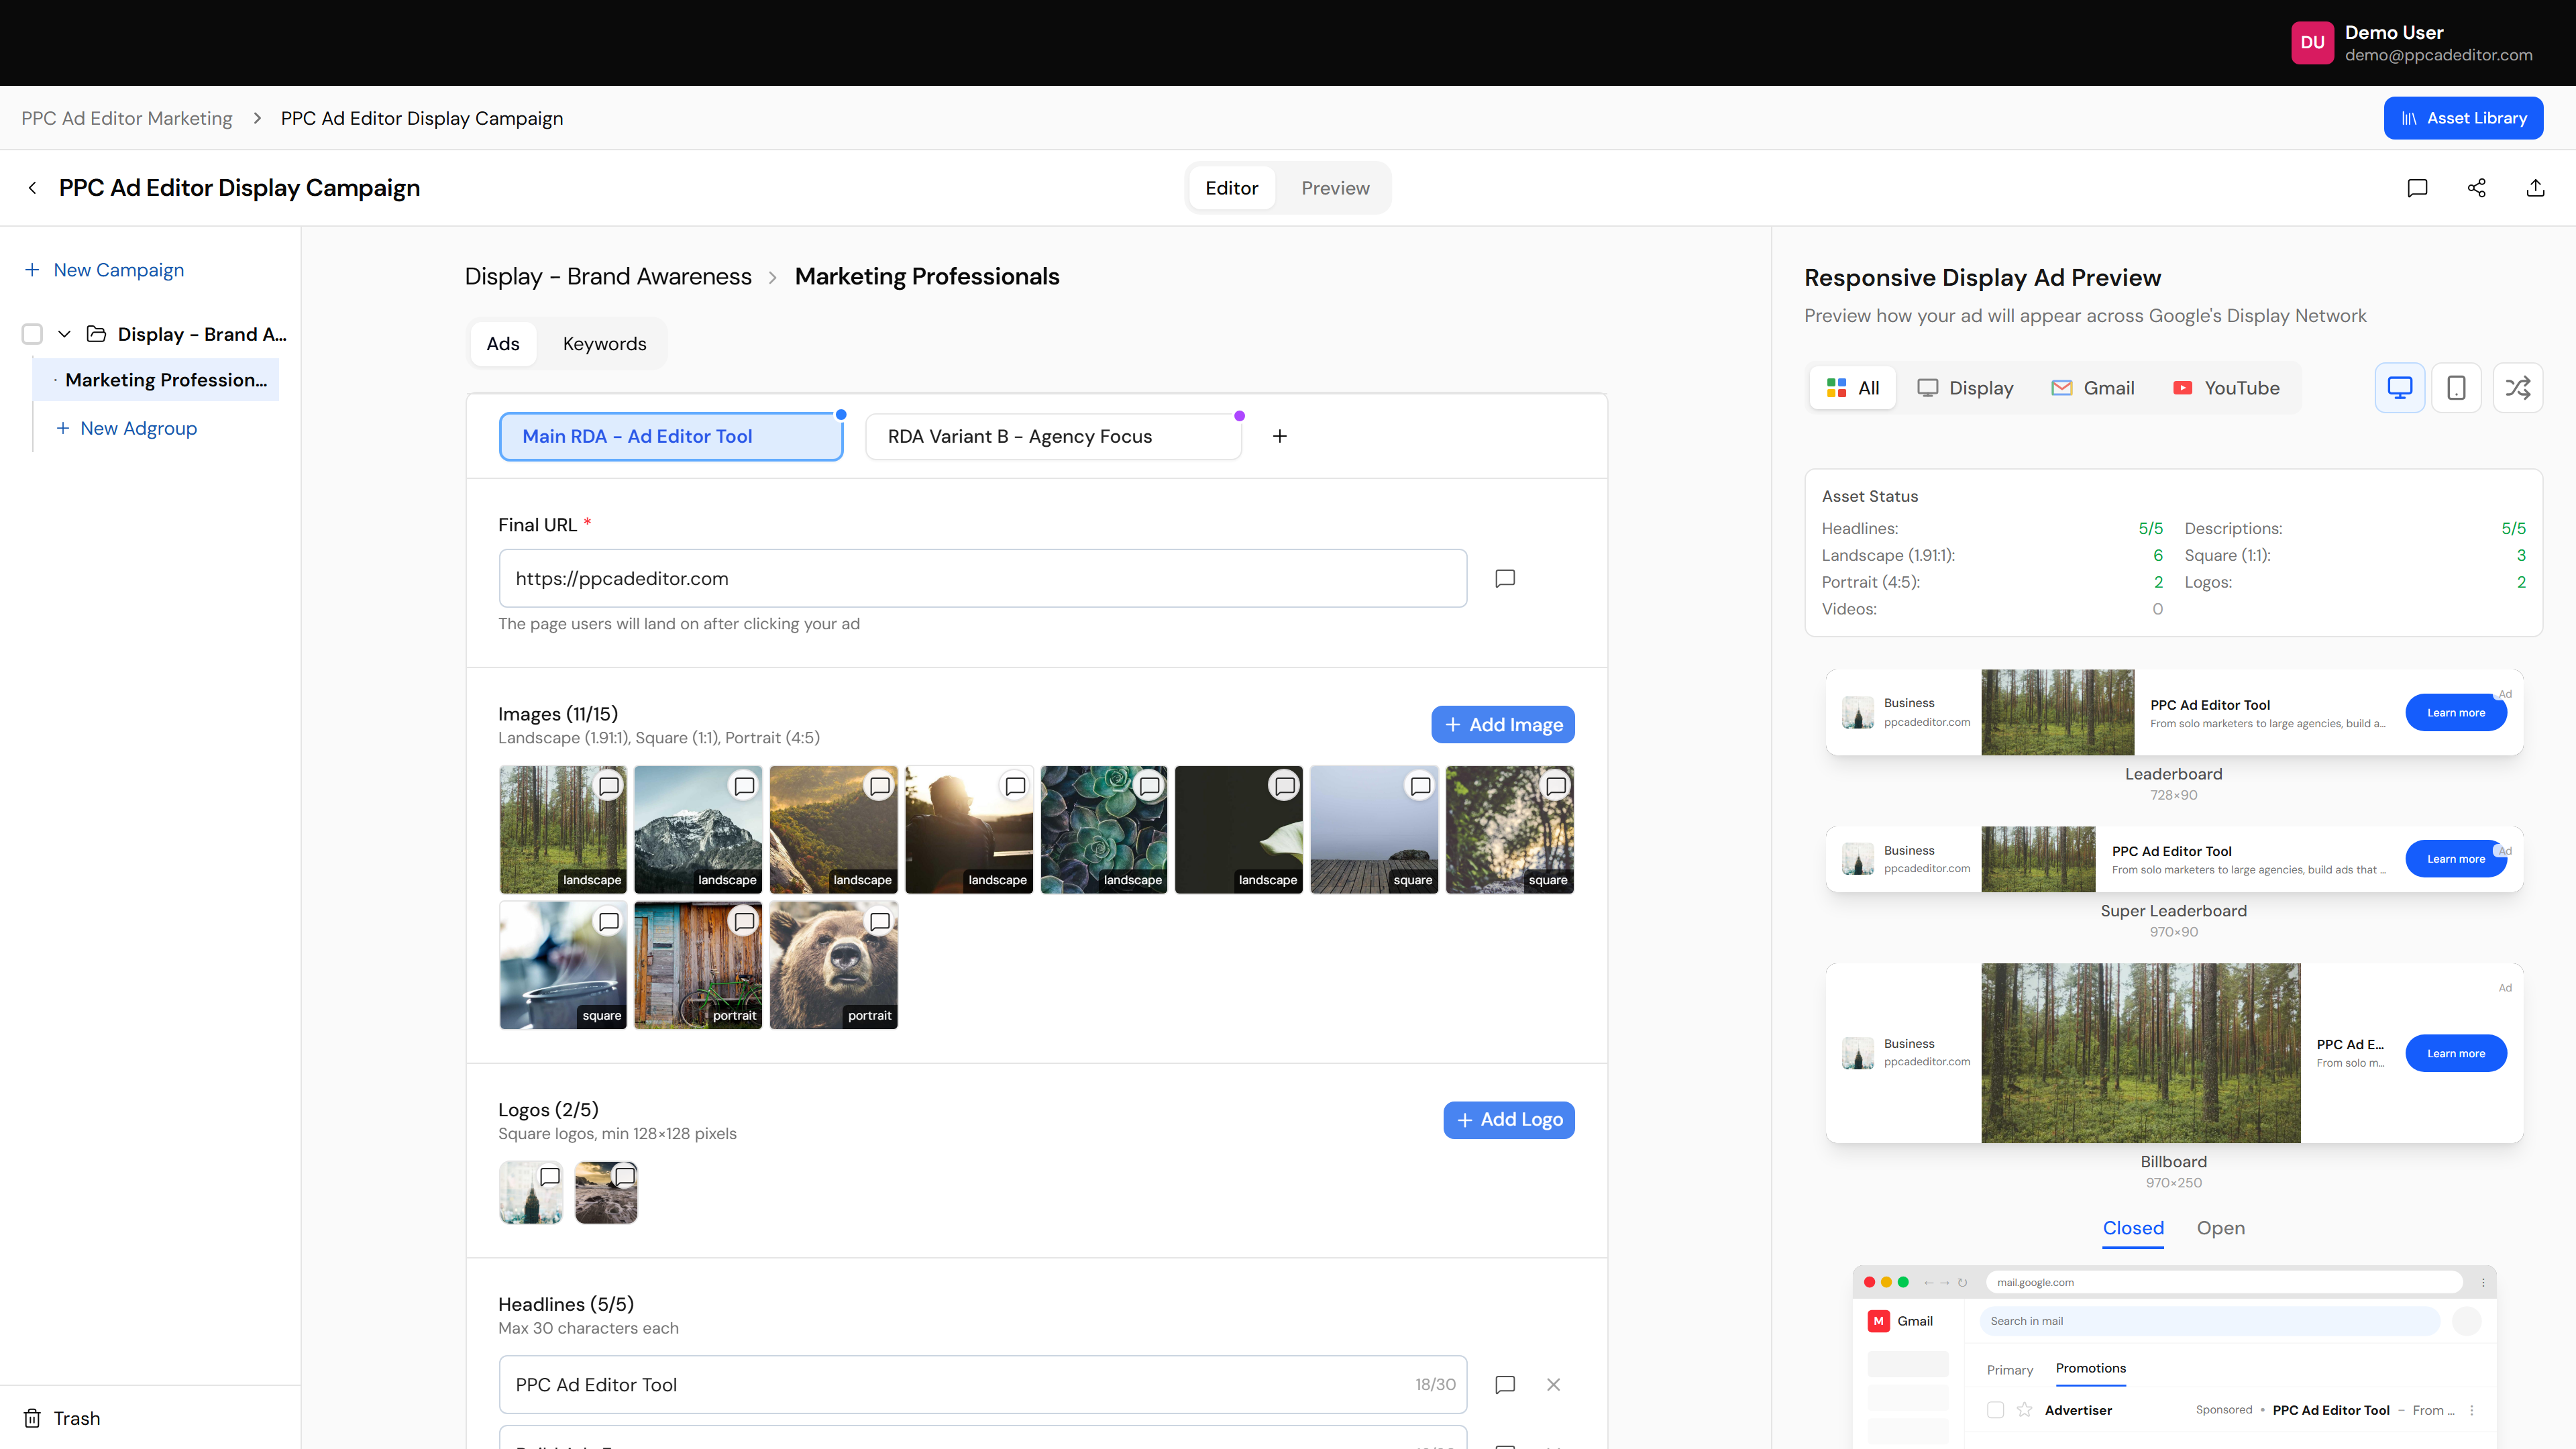Click Add Logo button
This screenshot has height=1449, width=2576.
point(1509,1120)
